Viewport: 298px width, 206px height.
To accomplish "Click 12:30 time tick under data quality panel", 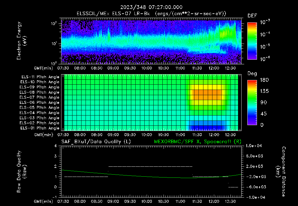I will point(230,201).
